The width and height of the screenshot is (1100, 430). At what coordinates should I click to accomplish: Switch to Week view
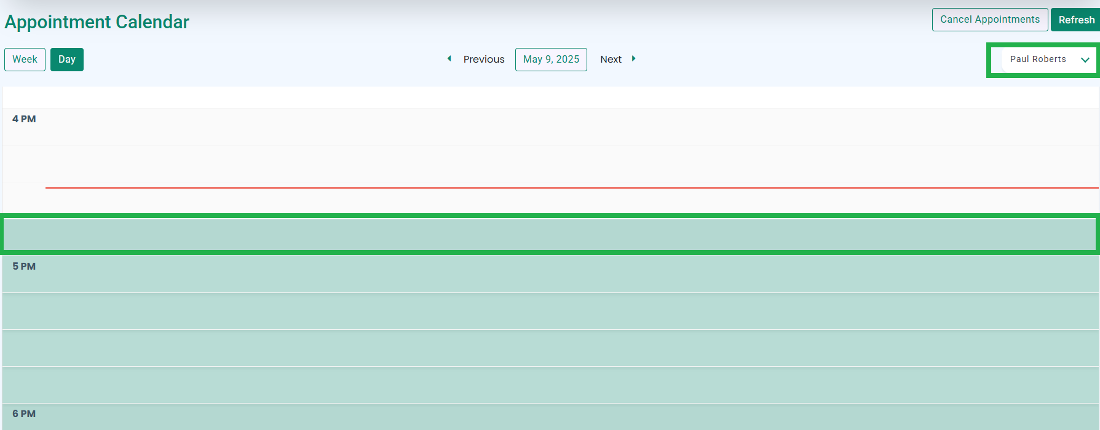(25, 60)
